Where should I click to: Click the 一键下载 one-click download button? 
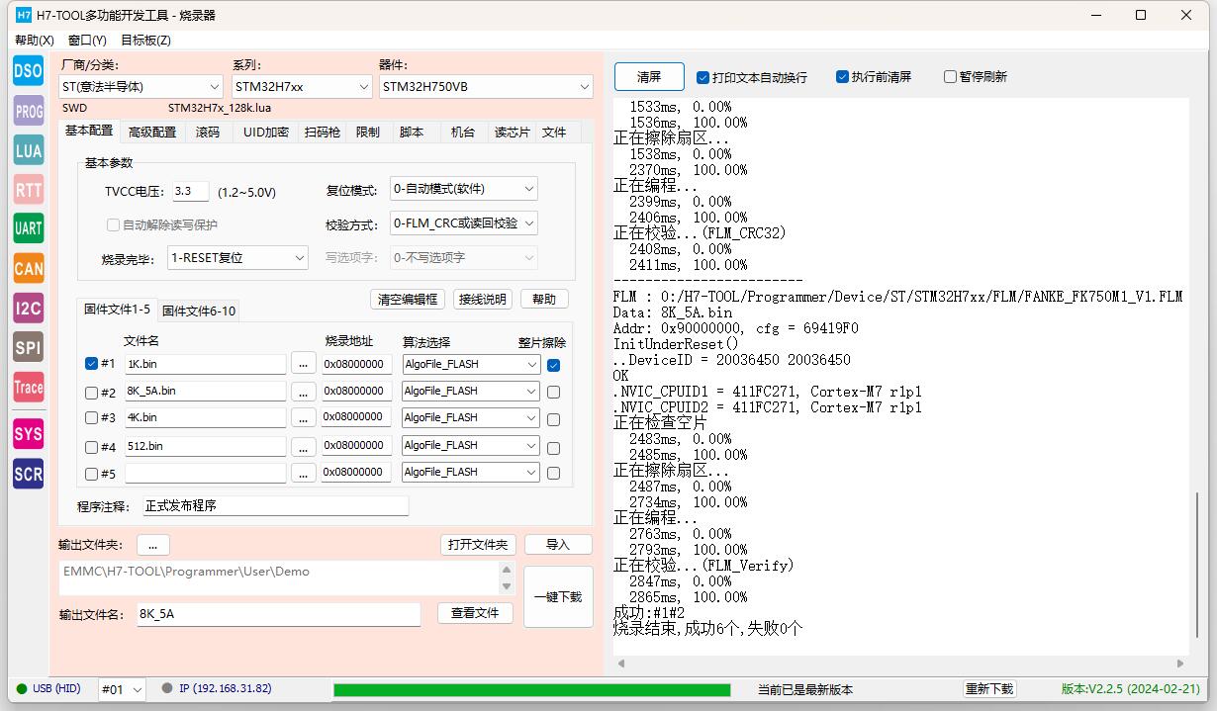tap(558, 597)
